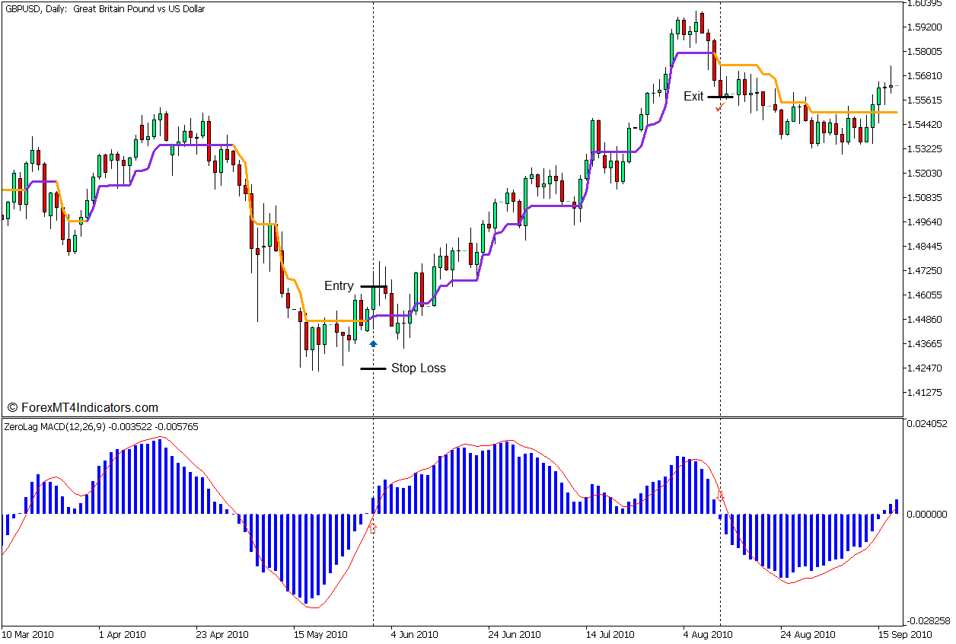Click the Stop Loss label text
Viewport: 956px width, 644px height.
click(x=419, y=368)
